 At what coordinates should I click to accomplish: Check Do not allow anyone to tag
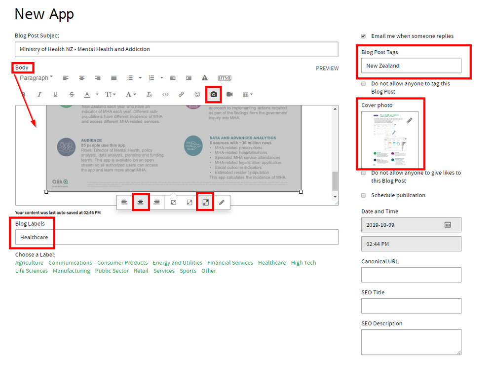coord(364,83)
